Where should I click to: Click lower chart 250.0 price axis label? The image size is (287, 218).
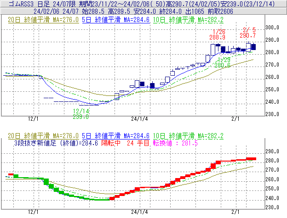pyautogui.click(x=272, y=189)
